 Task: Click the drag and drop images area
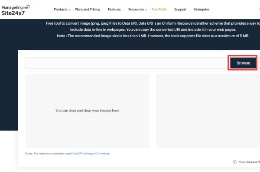point(88,110)
